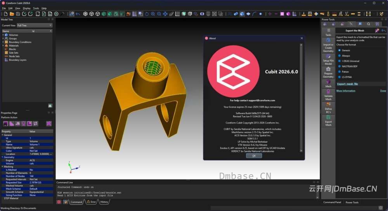Collapse the Meshing property section
This screenshot has width=388, height=211.
pos(2,166)
